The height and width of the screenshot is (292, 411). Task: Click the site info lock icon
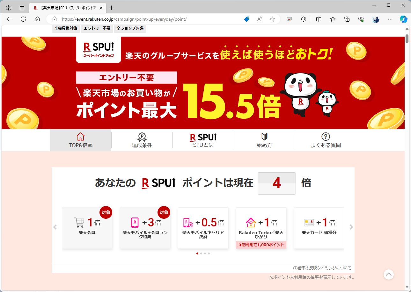(x=54, y=19)
